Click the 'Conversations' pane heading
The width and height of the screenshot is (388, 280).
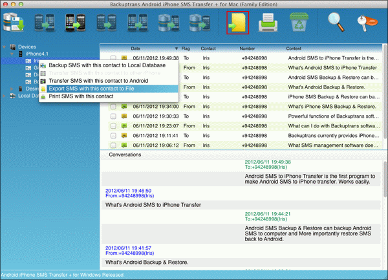pos(125,155)
